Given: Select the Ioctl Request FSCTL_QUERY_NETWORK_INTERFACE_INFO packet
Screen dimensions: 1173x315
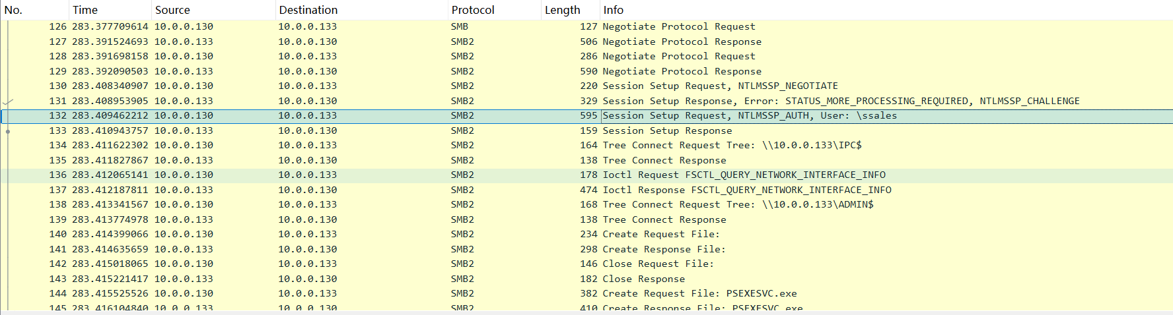Looking at the screenshot, I should pos(744,175).
